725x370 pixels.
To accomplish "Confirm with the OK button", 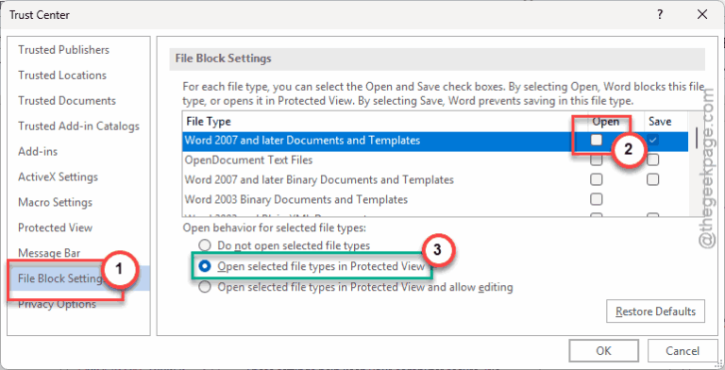I will tap(603, 351).
